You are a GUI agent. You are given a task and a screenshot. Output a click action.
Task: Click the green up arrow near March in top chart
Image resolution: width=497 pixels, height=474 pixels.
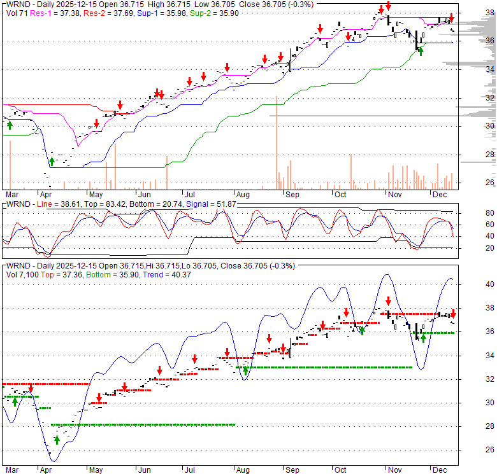pyautogui.click(x=10, y=125)
